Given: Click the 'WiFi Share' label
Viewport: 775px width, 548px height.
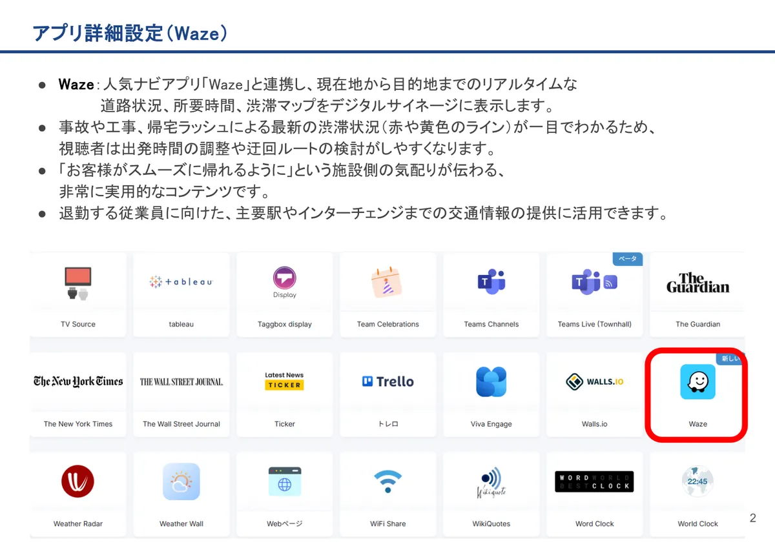Looking at the screenshot, I should [x=388, y=523].
